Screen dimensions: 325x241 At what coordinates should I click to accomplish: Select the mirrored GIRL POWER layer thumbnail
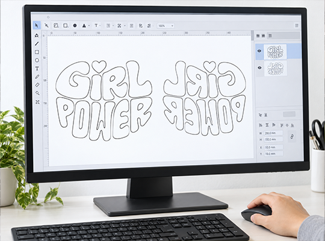coord(276,68)
